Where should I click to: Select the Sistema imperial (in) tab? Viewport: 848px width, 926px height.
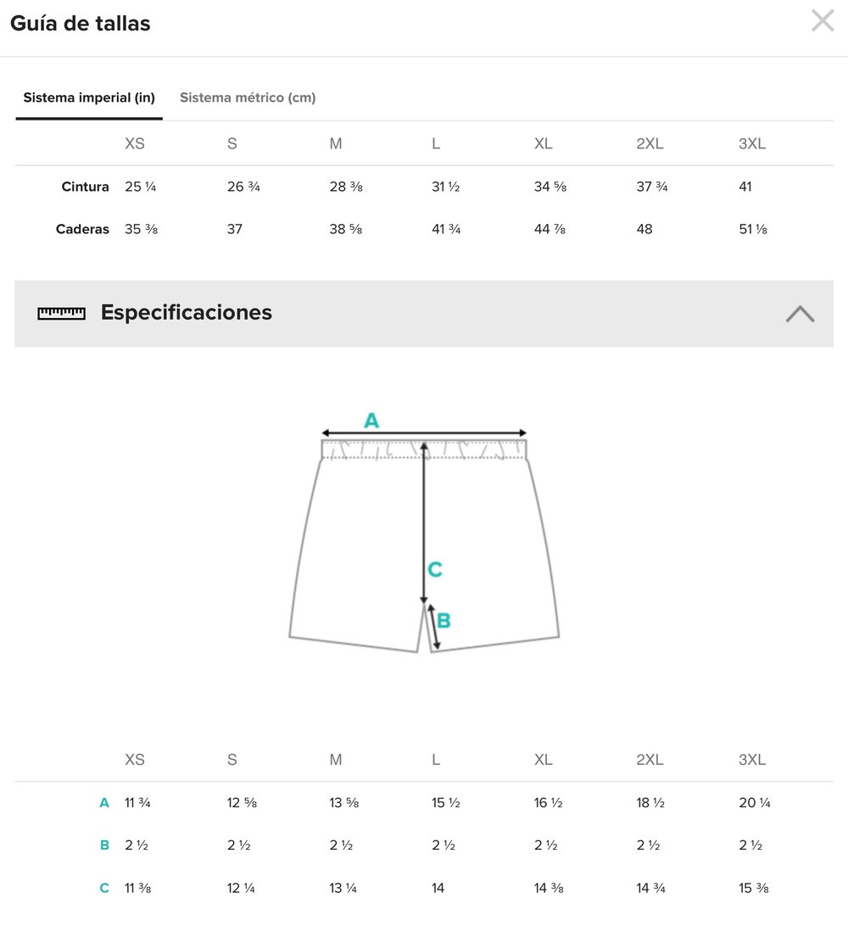pos(89,98)
